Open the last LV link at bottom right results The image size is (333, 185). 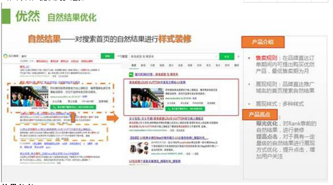(x=155, y=161)
